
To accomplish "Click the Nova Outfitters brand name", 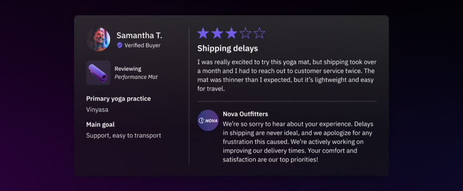I will pos(245,114).
